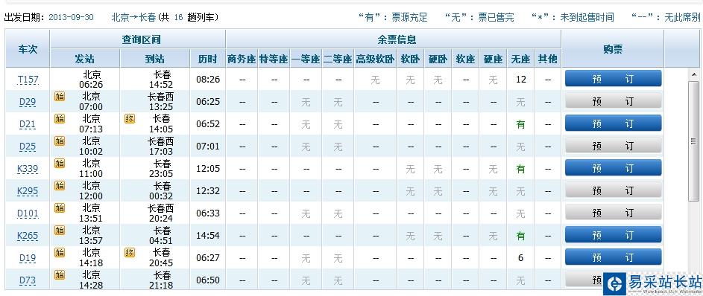The width and height of the screenshot is (703, 296).
Task: Click the 硬卧 column header
Action: click(x=438, y=59)
